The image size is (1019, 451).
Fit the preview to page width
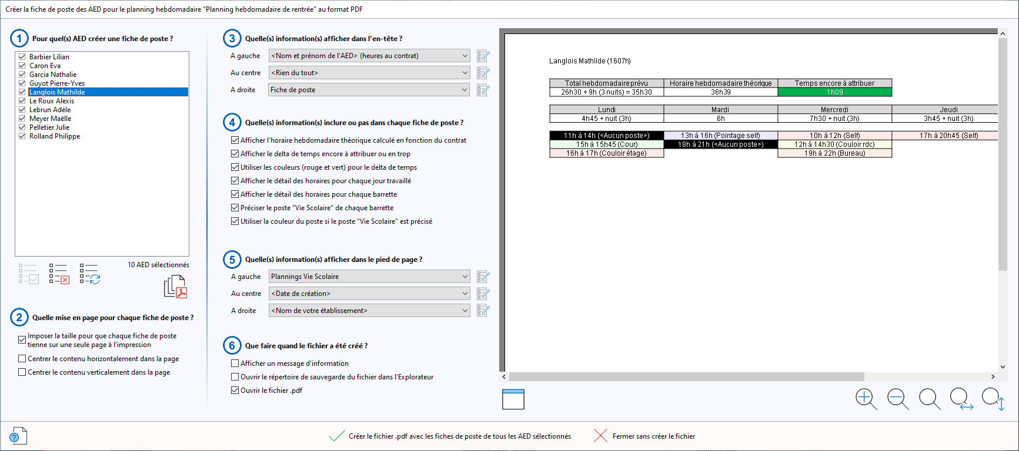click(x=961, y=399)
